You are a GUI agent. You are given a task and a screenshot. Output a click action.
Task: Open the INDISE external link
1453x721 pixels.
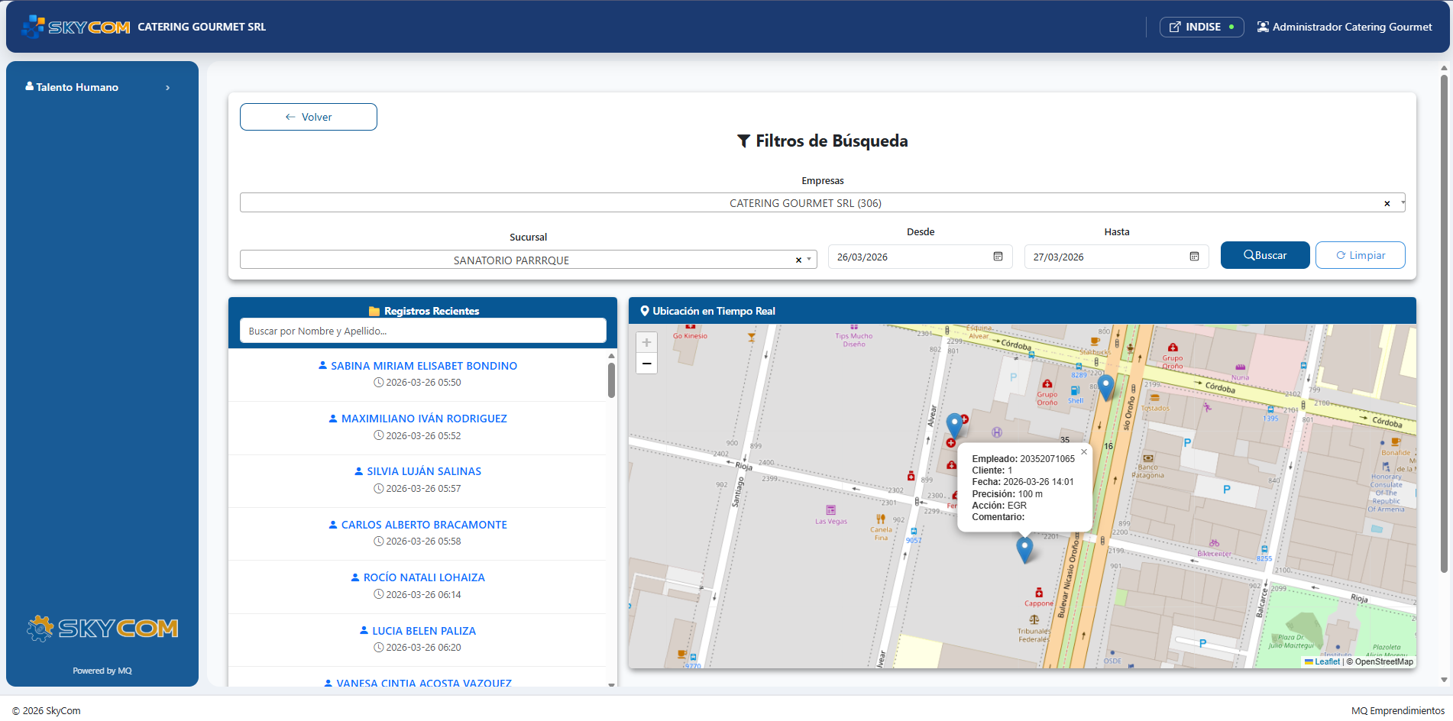(1201, 27)
